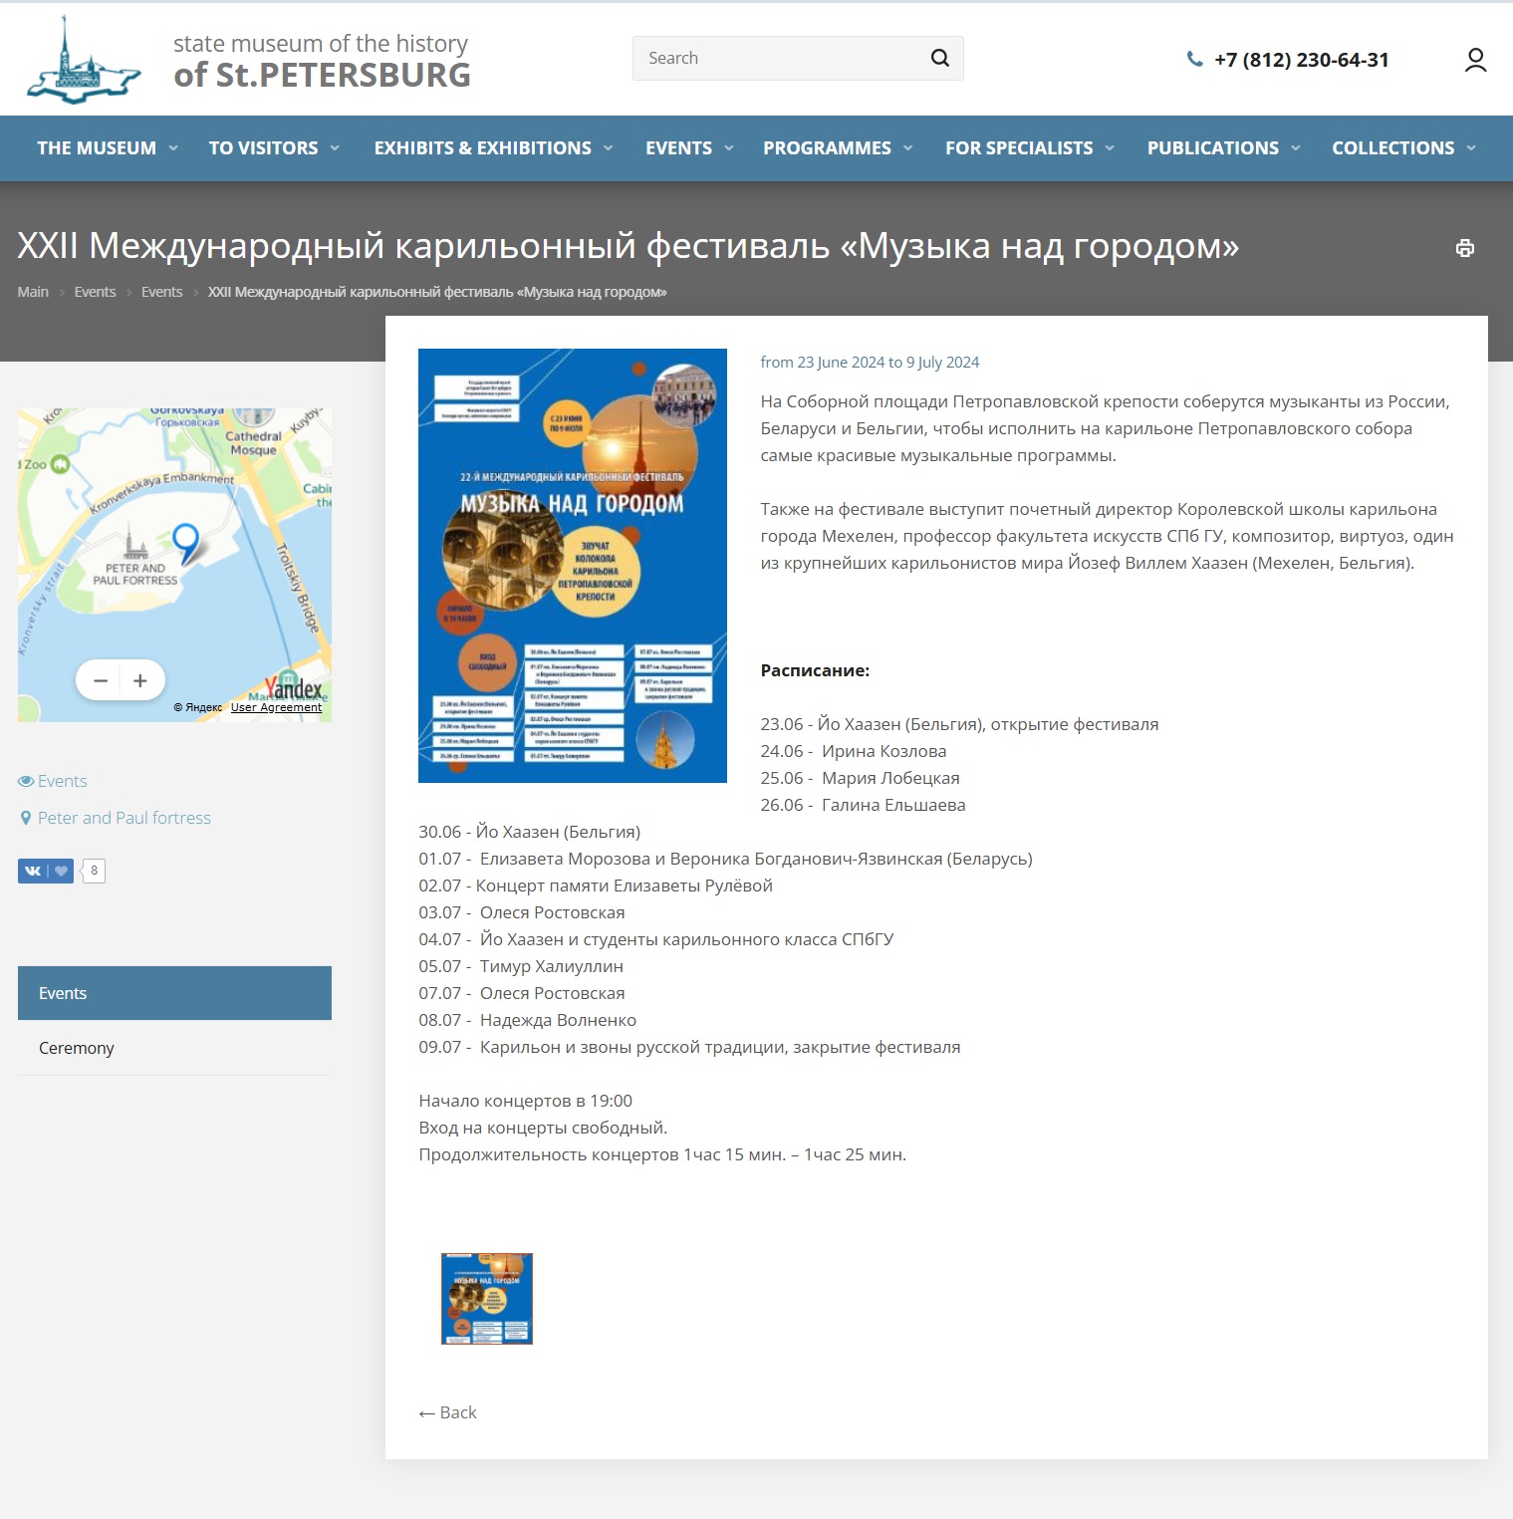This screenshot has height=1519, width=1513.
Task: Open the user account icon
Action: click(x=1475, y=60)
